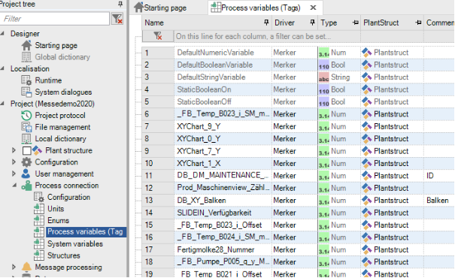
Task: Select the SLIDEIN_Verfügbarkeit variable
Action: 214,213
